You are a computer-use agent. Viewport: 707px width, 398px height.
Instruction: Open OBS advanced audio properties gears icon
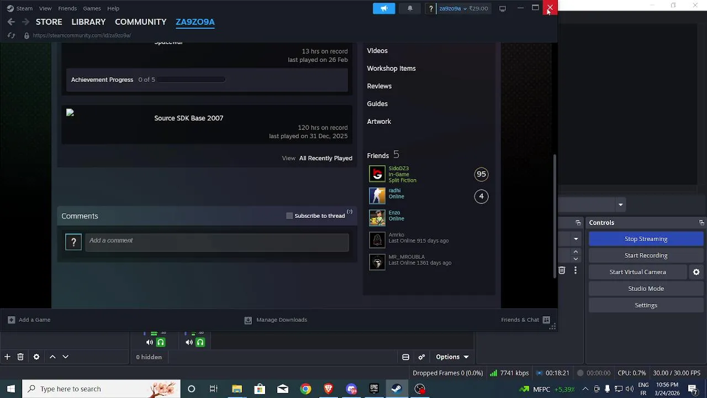[x=421, y=357]
